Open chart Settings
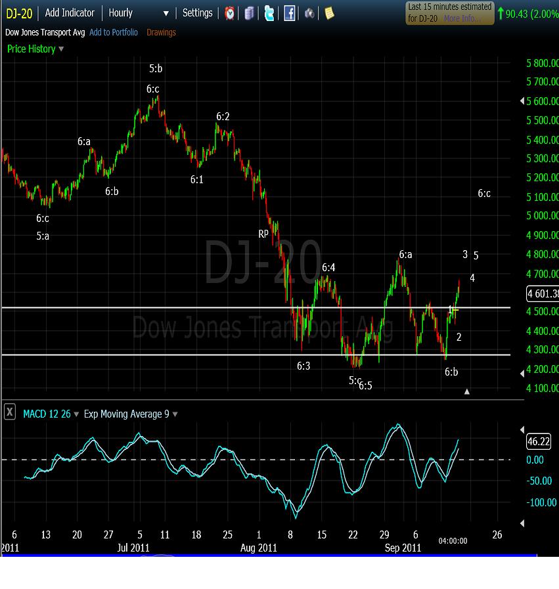Screen dimensions: 559x589 [x=198, y=12]
